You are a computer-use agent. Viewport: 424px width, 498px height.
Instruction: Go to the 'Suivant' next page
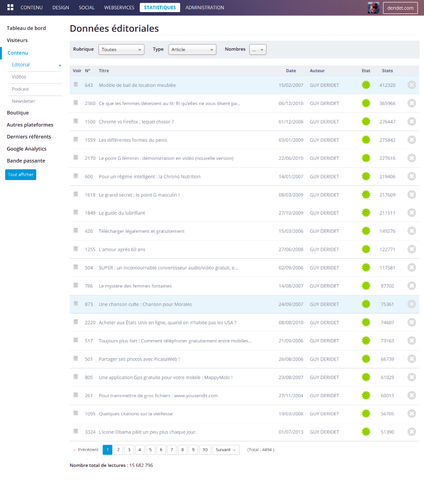(x=226, y=450)
